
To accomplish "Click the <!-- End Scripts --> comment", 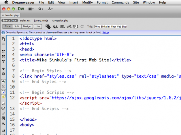I will click(x=44, y=109).
